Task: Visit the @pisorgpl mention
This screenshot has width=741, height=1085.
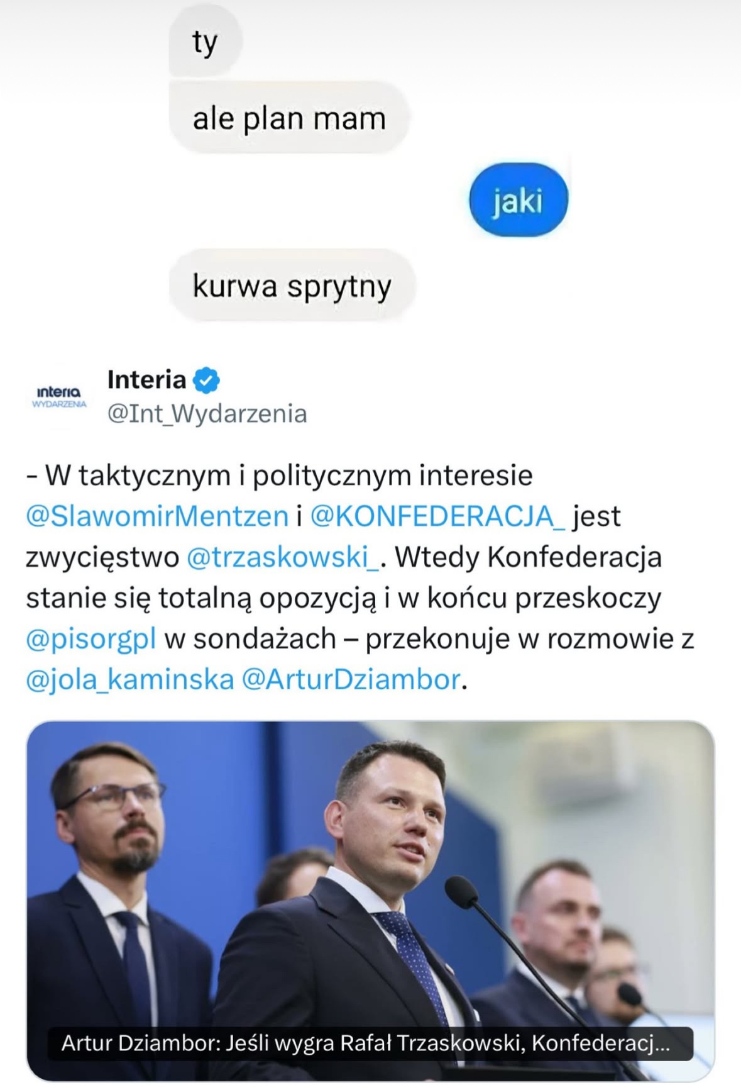Action: coord(91,639)
